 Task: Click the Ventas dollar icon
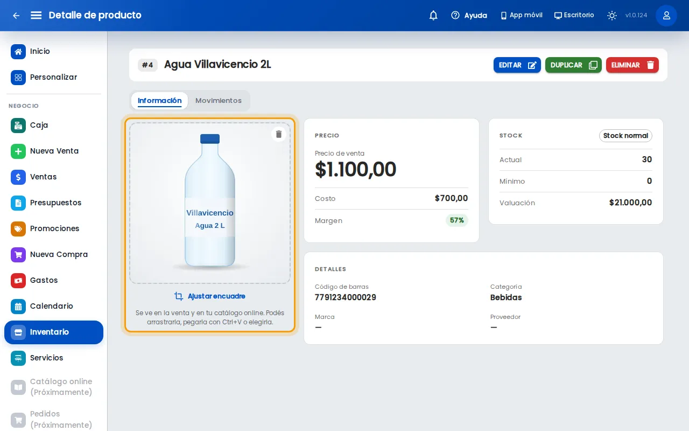tap(18, 177)
